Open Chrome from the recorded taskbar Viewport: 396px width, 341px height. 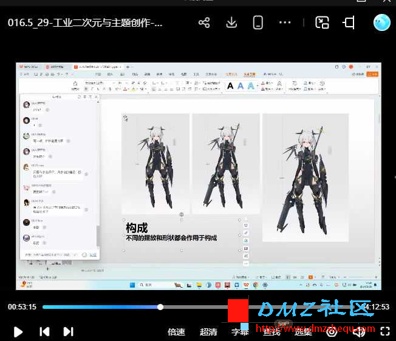[x=256, y=285]
